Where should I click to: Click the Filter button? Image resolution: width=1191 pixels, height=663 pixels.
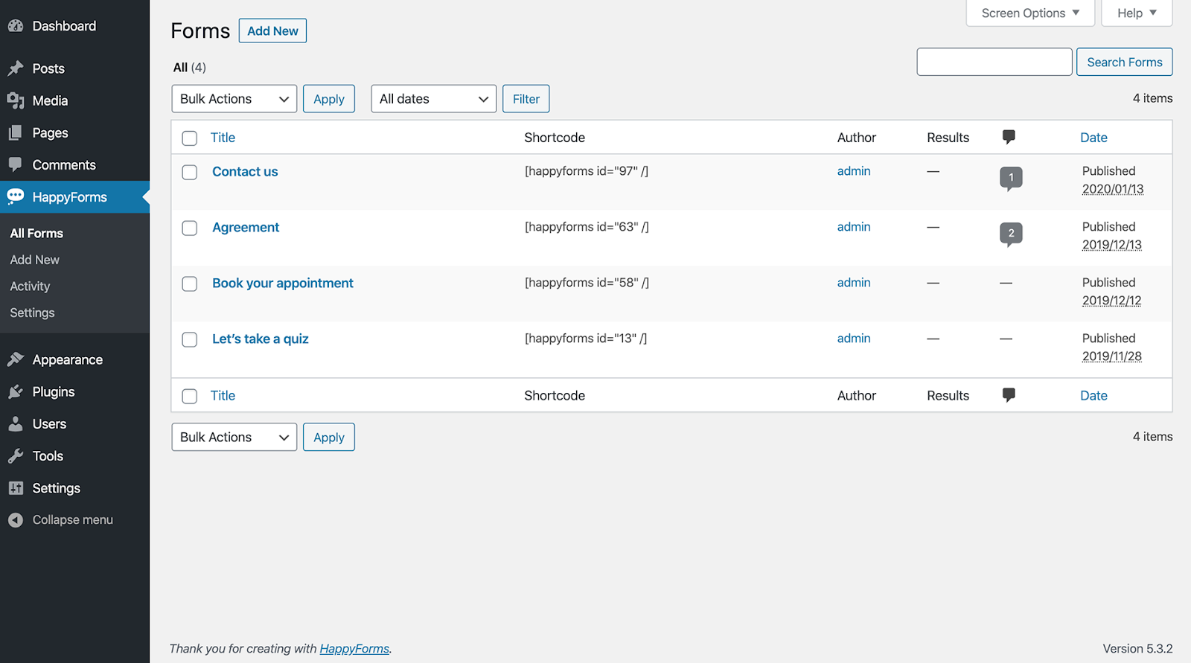click(526, 99)
